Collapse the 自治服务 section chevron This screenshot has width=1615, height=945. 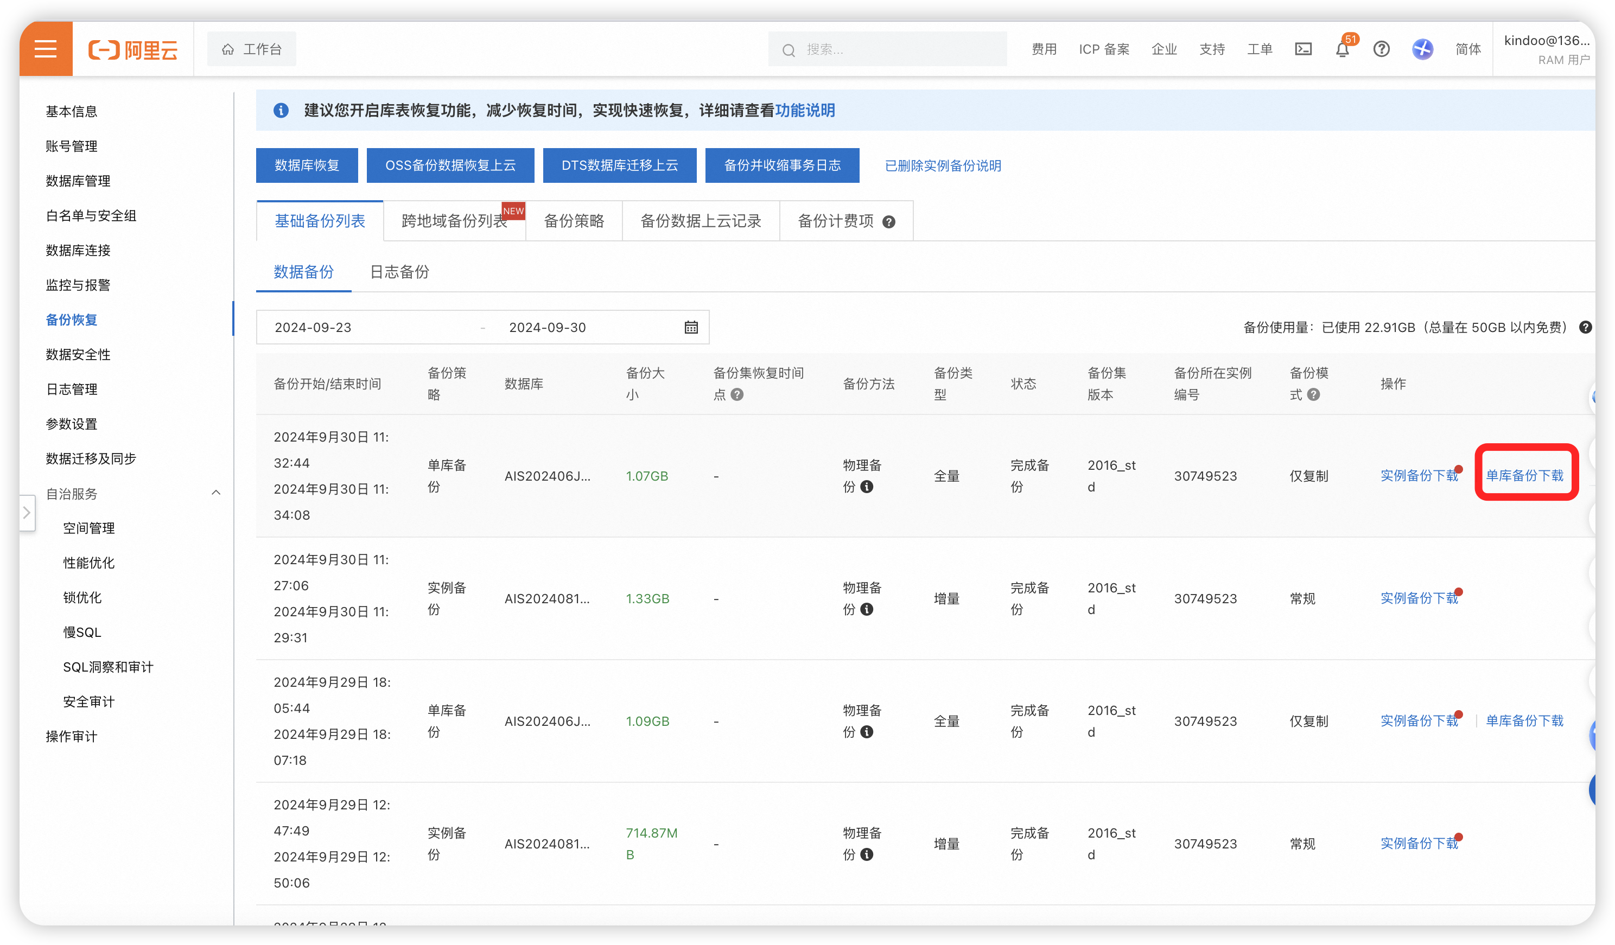[x=216, y=493]
